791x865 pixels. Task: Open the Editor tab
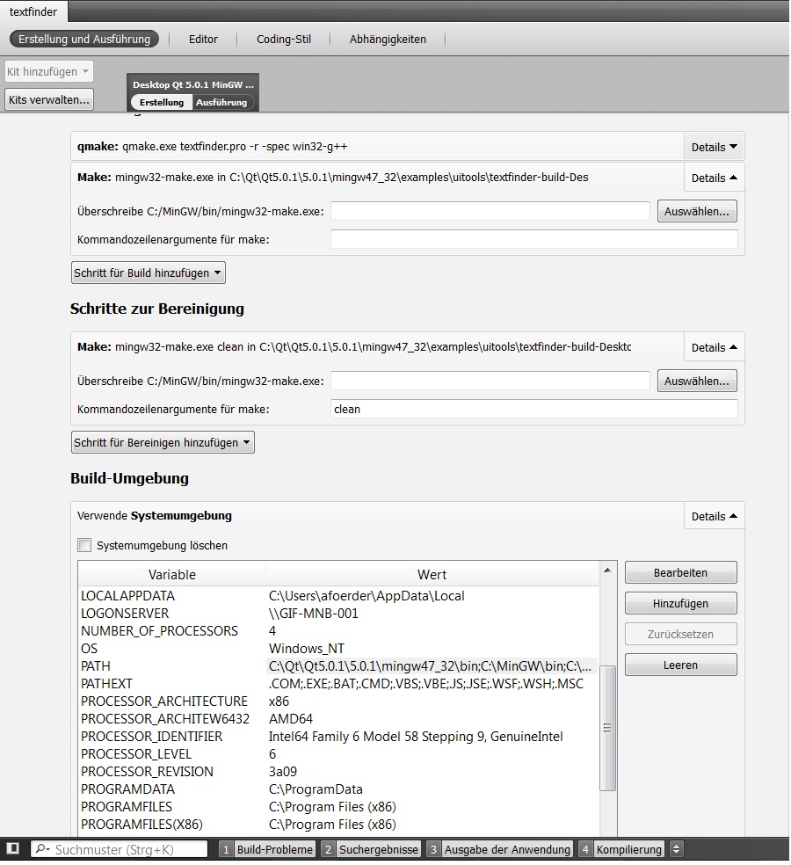203,40
